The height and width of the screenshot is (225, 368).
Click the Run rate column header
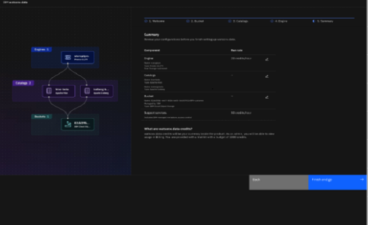point(237,50)
